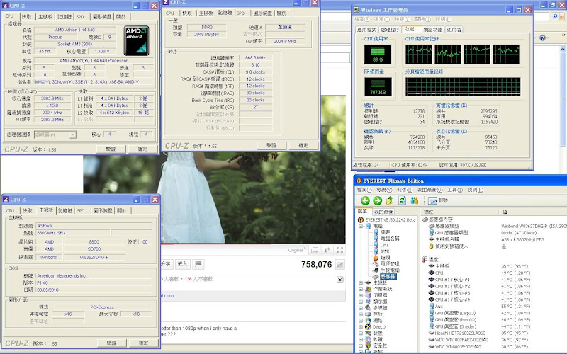This screenshot has width=567, height=354.
Task: Open 快取 tab in top-left CPU-Z window
Action: click(x=27, y=16)
